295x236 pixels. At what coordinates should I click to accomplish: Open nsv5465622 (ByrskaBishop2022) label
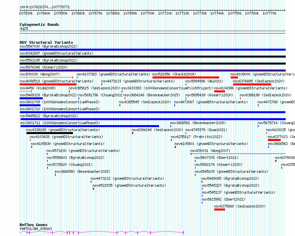[x=49, y=116]
